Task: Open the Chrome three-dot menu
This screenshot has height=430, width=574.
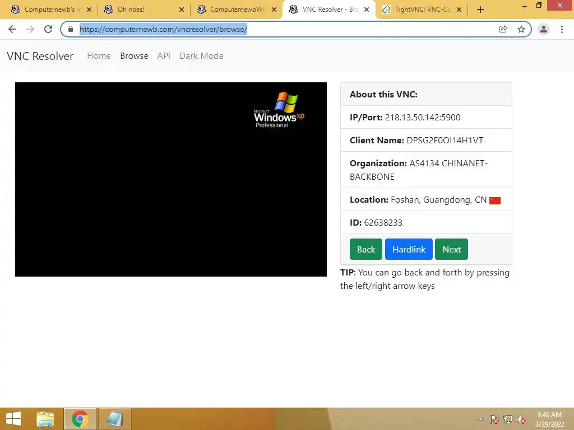Action: (562, 29)
